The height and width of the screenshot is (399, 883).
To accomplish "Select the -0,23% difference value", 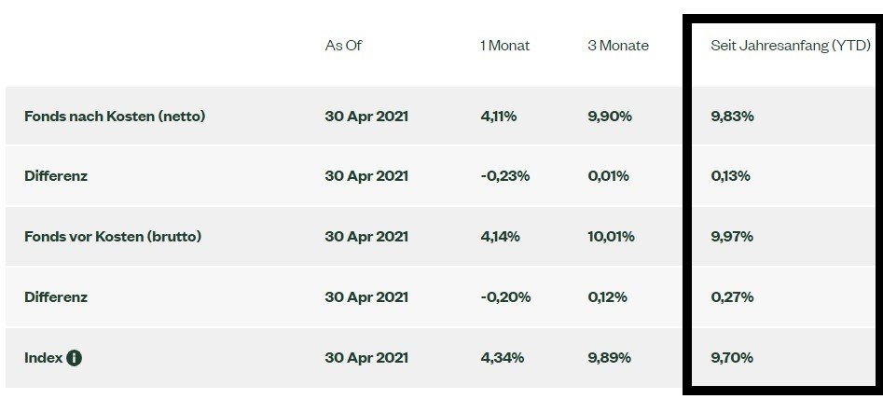I will [504, 176].
